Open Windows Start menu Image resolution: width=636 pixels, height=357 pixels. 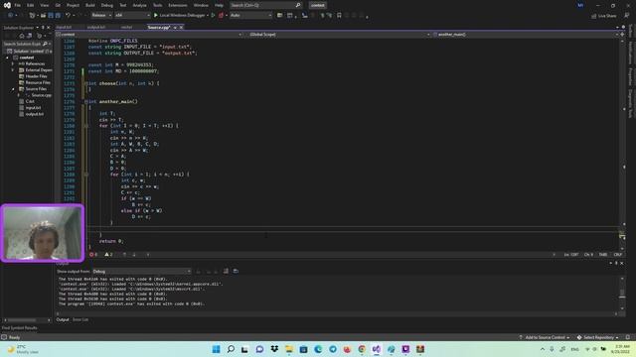[216, 349]
